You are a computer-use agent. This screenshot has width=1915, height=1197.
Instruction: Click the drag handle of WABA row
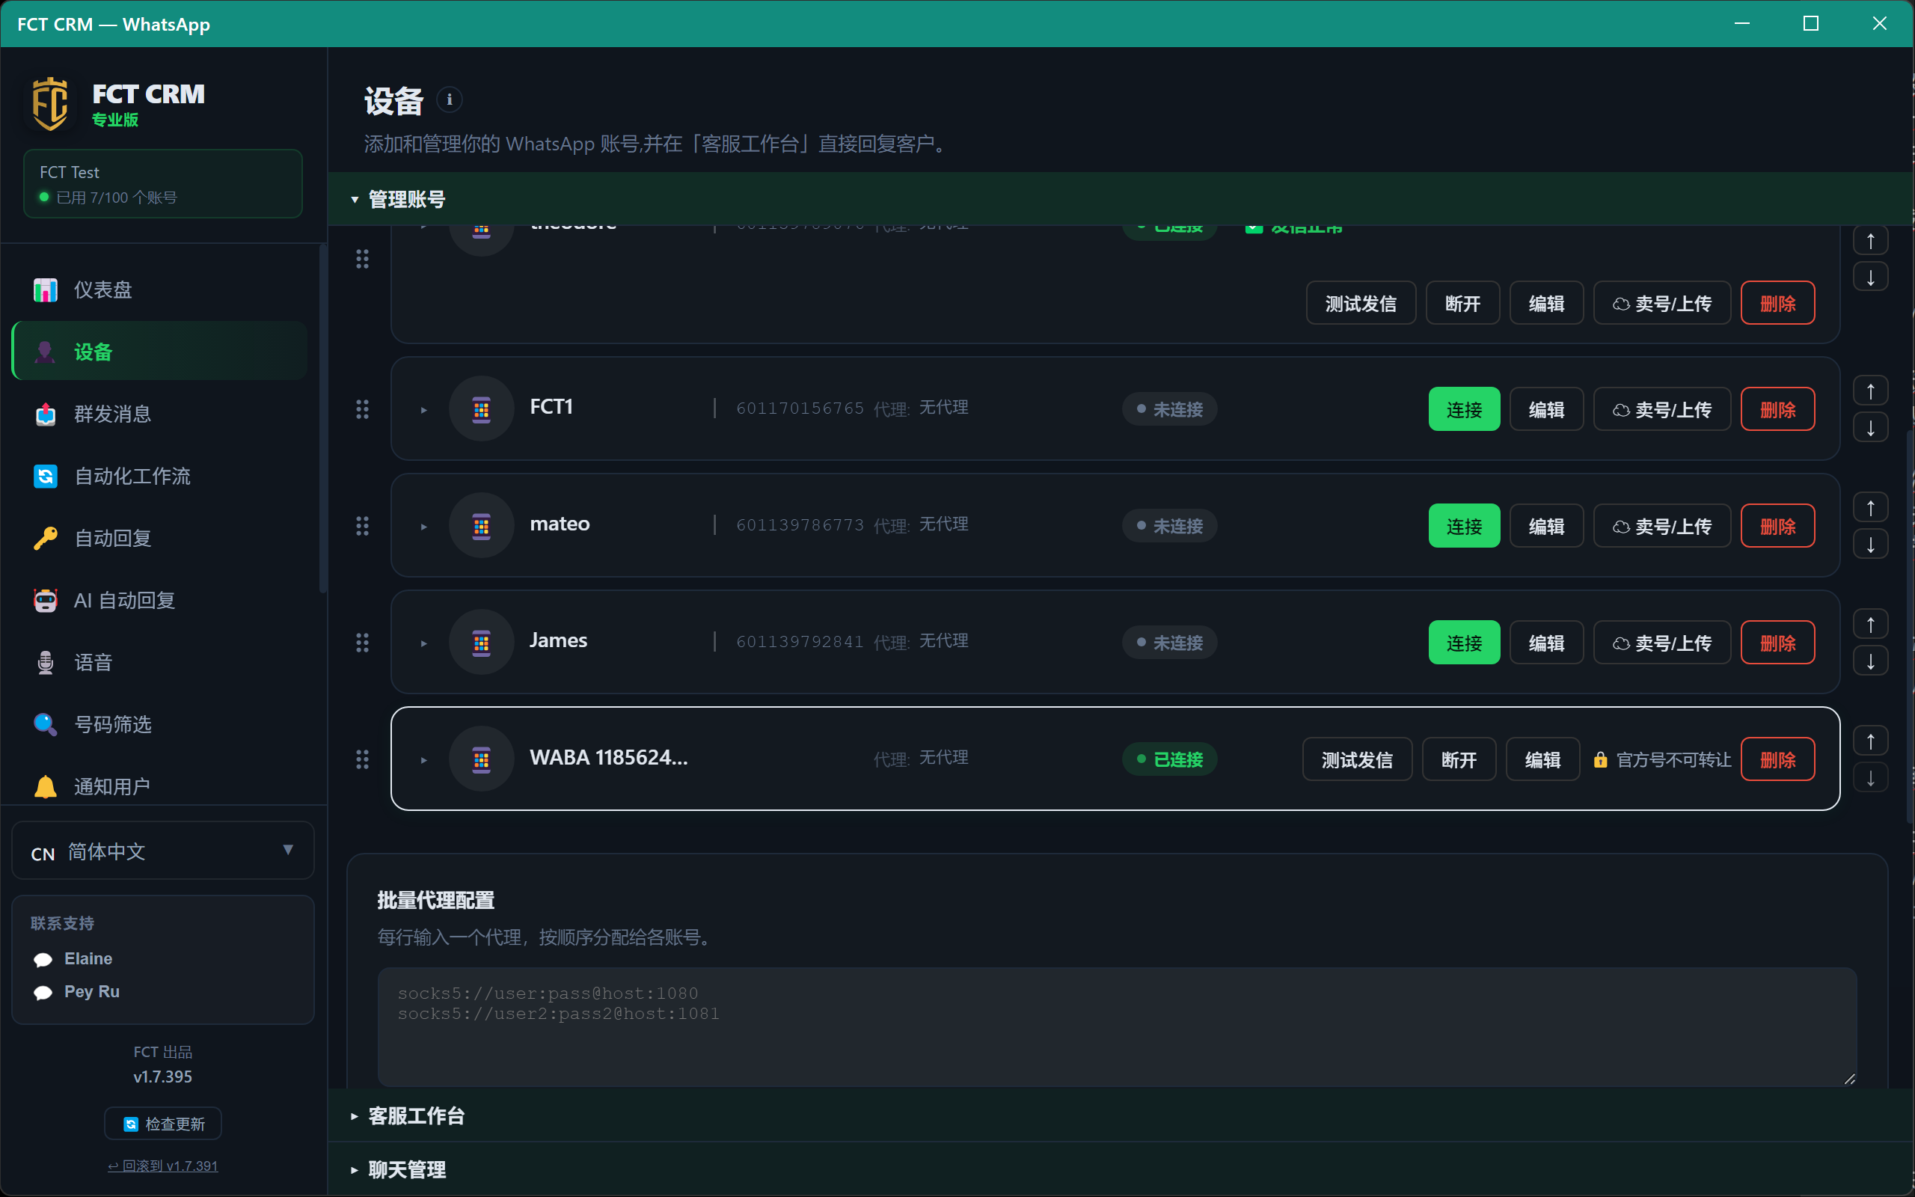coord(362,759)
